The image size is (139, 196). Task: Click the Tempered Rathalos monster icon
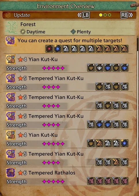[11, 173]
